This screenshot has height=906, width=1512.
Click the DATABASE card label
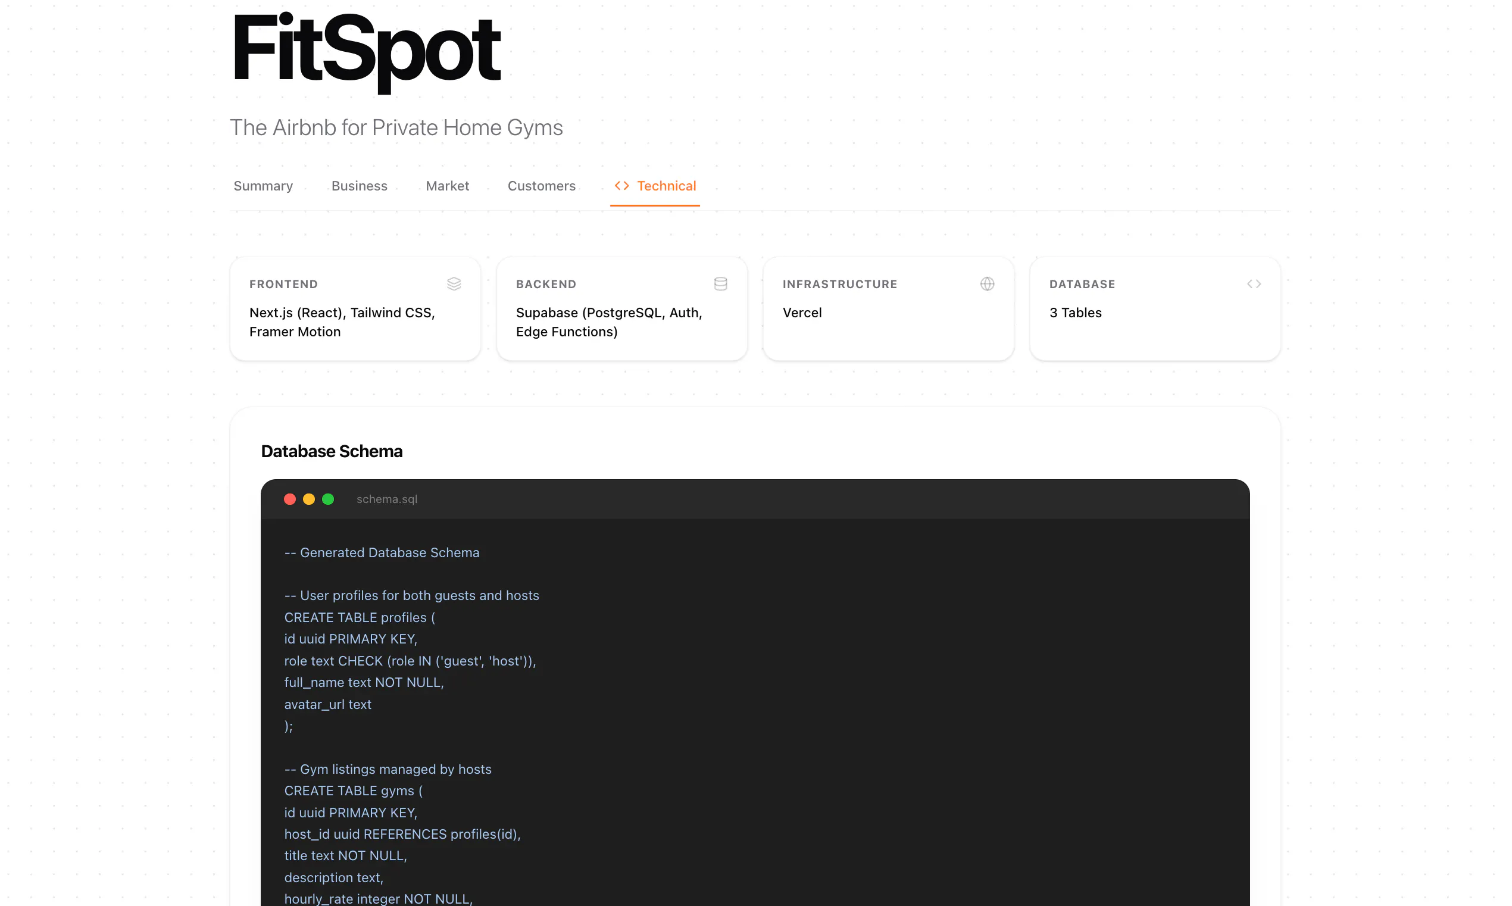(x=1082, y=285)
